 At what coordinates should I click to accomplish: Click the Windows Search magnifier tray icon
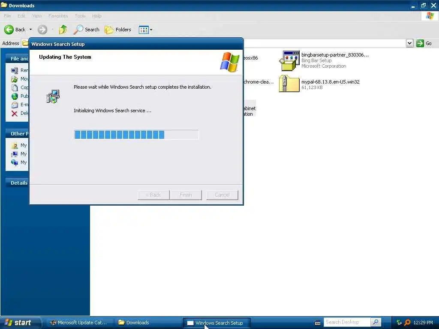(407, 323)
